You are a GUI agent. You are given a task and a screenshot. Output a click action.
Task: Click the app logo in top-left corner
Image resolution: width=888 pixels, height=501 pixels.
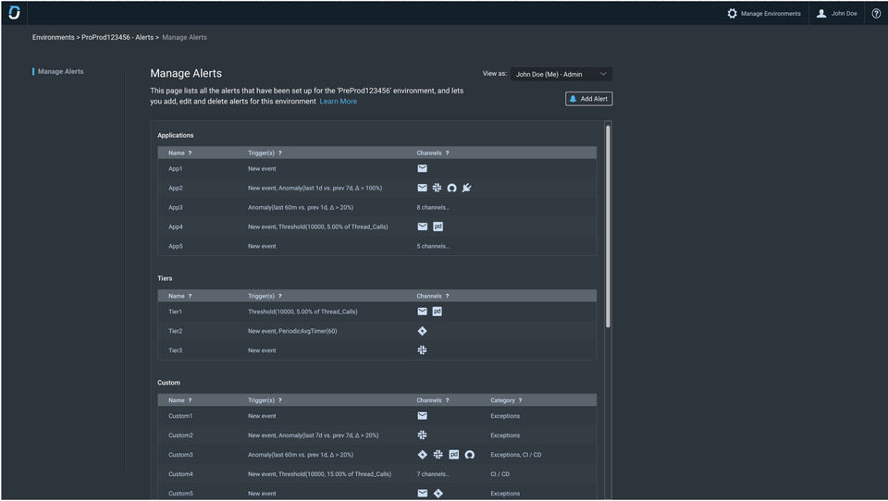[x=14, y=13]
